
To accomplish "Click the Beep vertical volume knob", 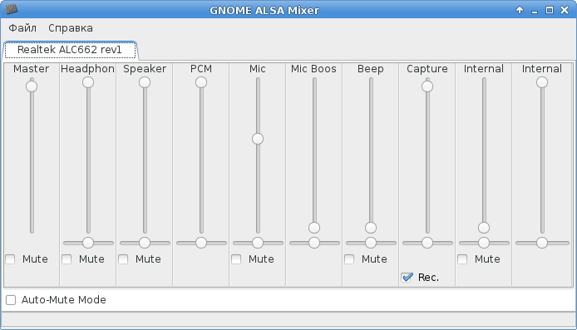I will point(371,228).
